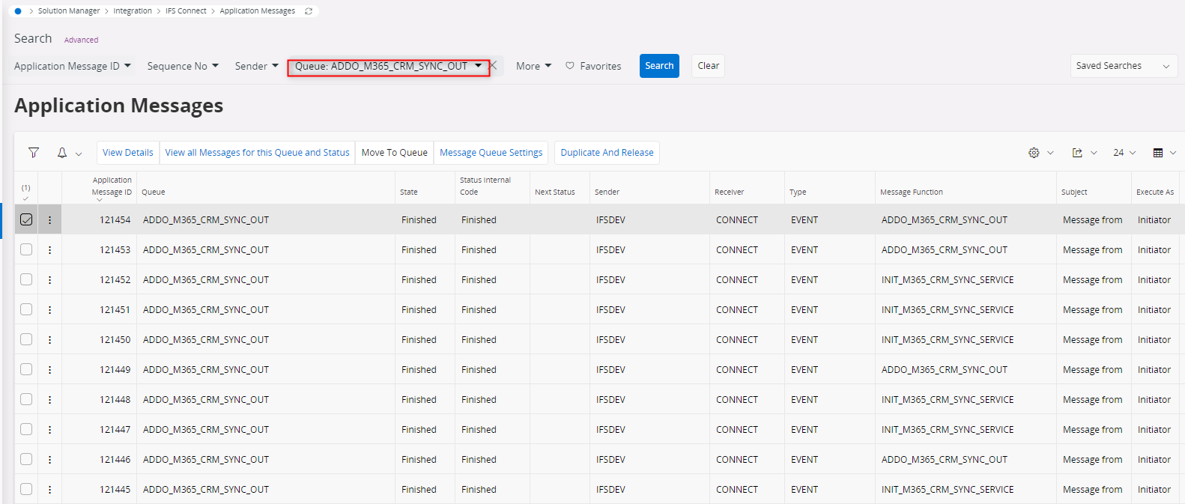Open the gear settings icon above table
The image size is (1185, 504).
(1034, 153)
